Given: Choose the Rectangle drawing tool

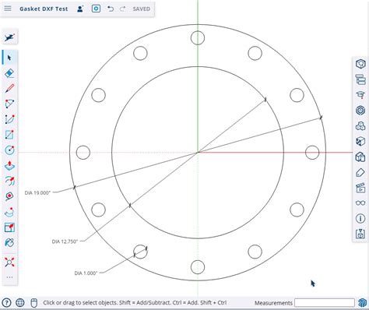Looking at the screenshot, I should click(x=9, y=135).
